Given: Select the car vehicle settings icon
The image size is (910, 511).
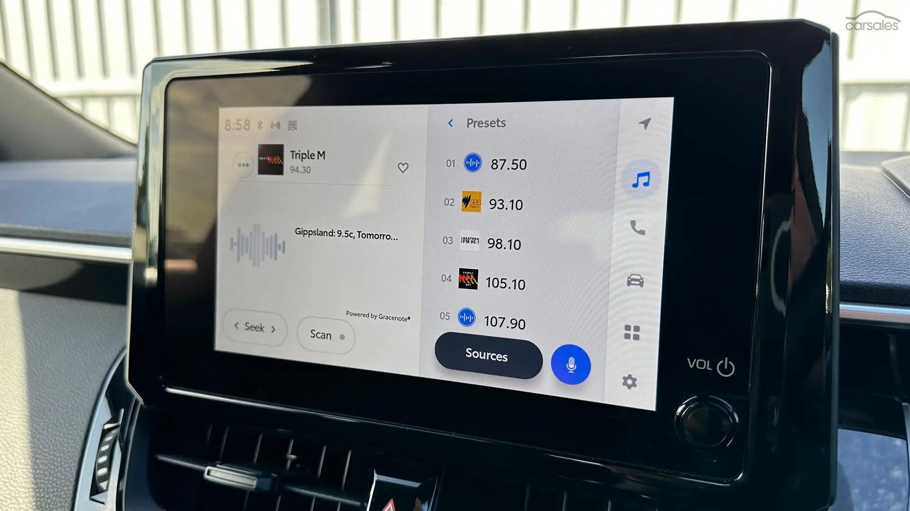Looking at the screenshot, I should [x=640, y=280].
